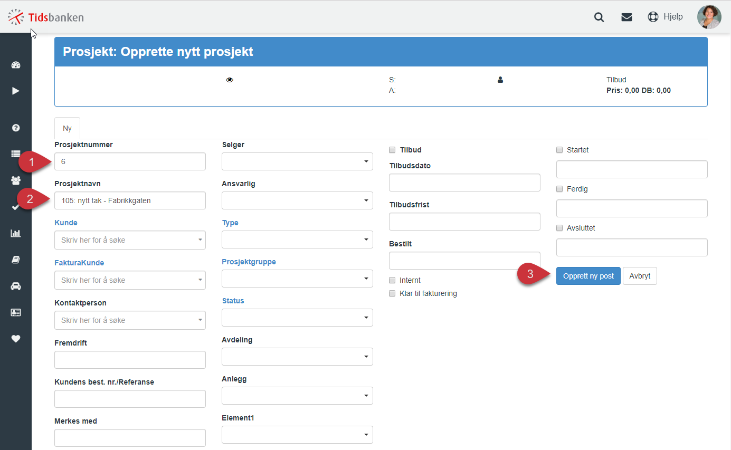Click the Tilbudsfrist input field

coord(464,222)
